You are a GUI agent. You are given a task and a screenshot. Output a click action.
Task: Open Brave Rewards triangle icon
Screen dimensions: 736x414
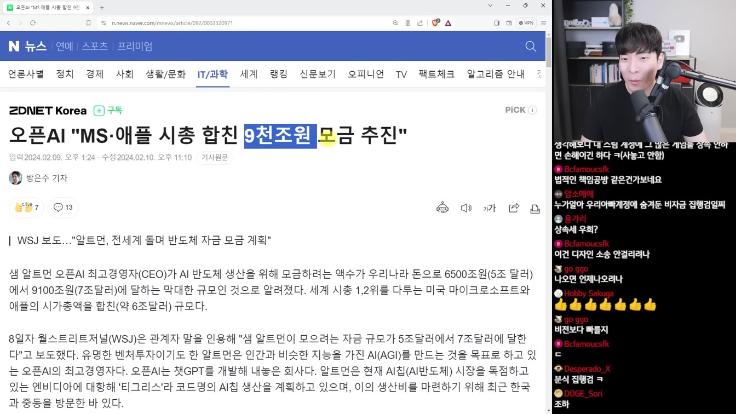coord(448,23)
